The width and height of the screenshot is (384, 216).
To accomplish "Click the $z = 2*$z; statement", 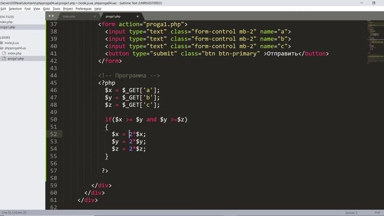I will pyautogui.click(x=129, y=149).
